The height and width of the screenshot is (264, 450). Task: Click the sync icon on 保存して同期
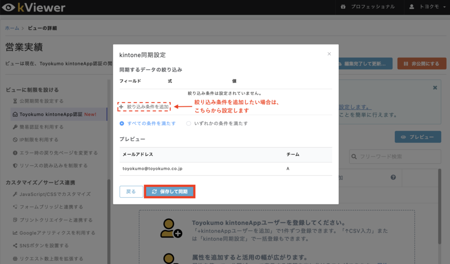pyautogui.click(x=154, y=191)
